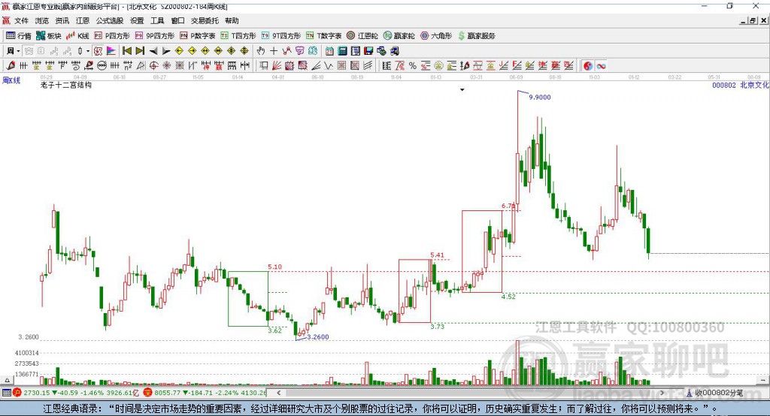
Task: Click the small black dropdown triangle above chart
Action: 462,90
